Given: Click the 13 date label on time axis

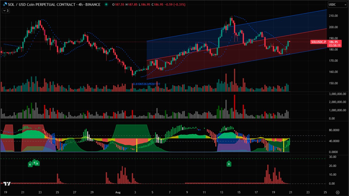Looking at the screenshot, I should pyautogui.click(x=222, y=192).
